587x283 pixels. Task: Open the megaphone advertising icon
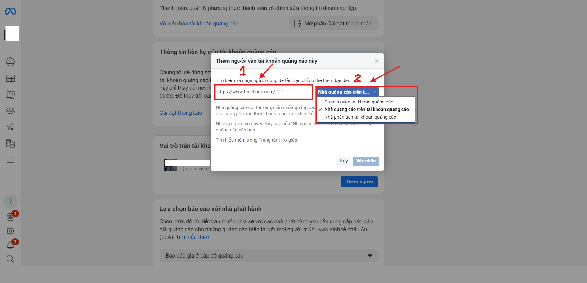point(10,127)
